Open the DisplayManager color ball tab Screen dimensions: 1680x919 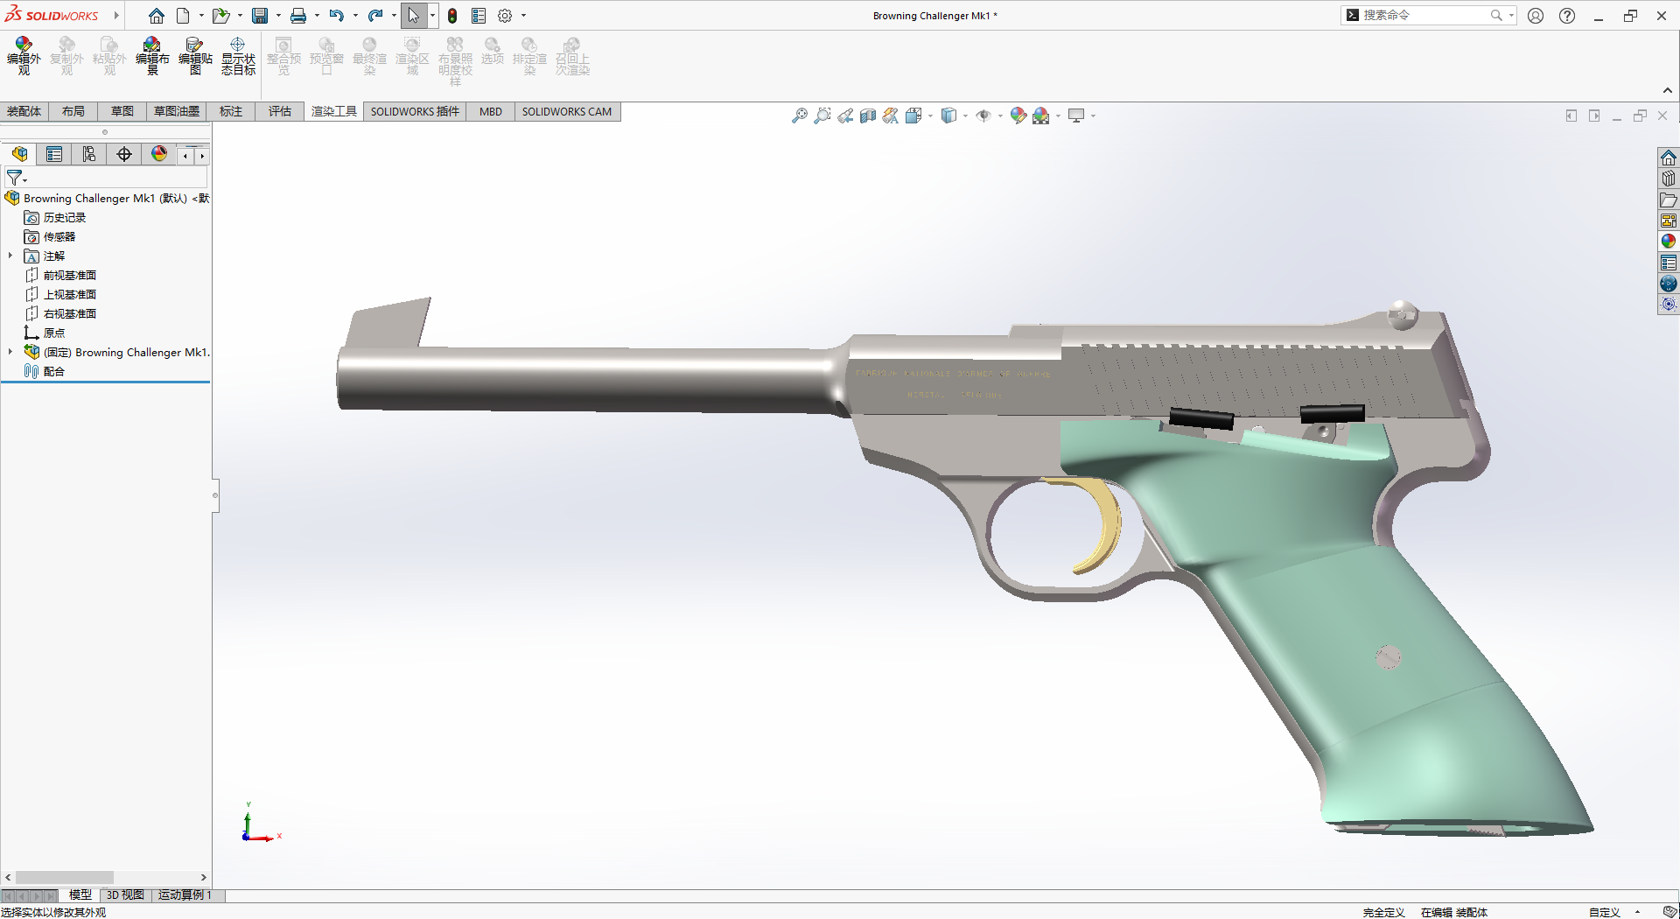click(159, 155)
